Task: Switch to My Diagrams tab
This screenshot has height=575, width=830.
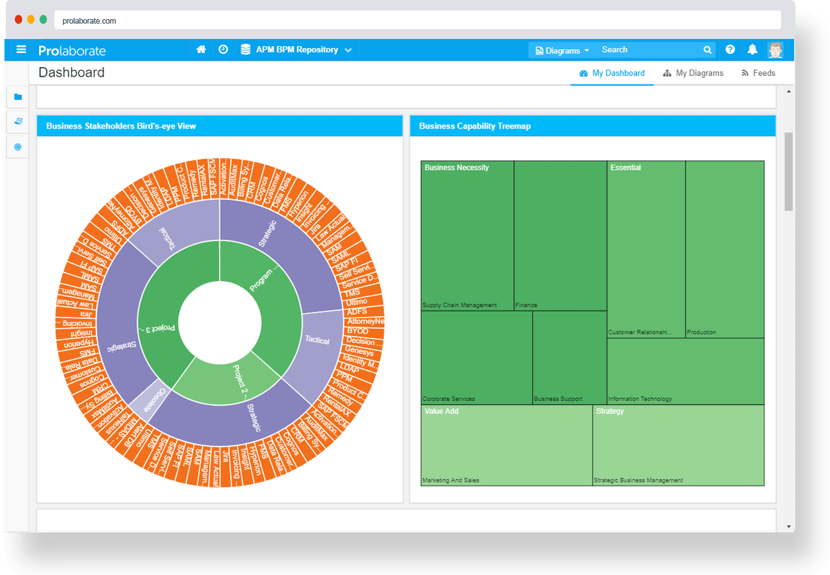Action: tap(693, 73)
